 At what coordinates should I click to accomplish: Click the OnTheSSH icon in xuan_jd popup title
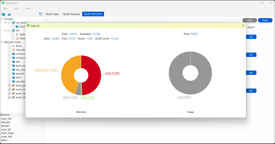click(28, 26)
